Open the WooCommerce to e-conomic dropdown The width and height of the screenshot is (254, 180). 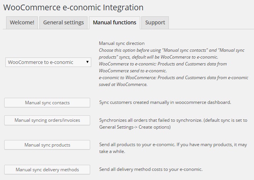click(x=48, y=62)
